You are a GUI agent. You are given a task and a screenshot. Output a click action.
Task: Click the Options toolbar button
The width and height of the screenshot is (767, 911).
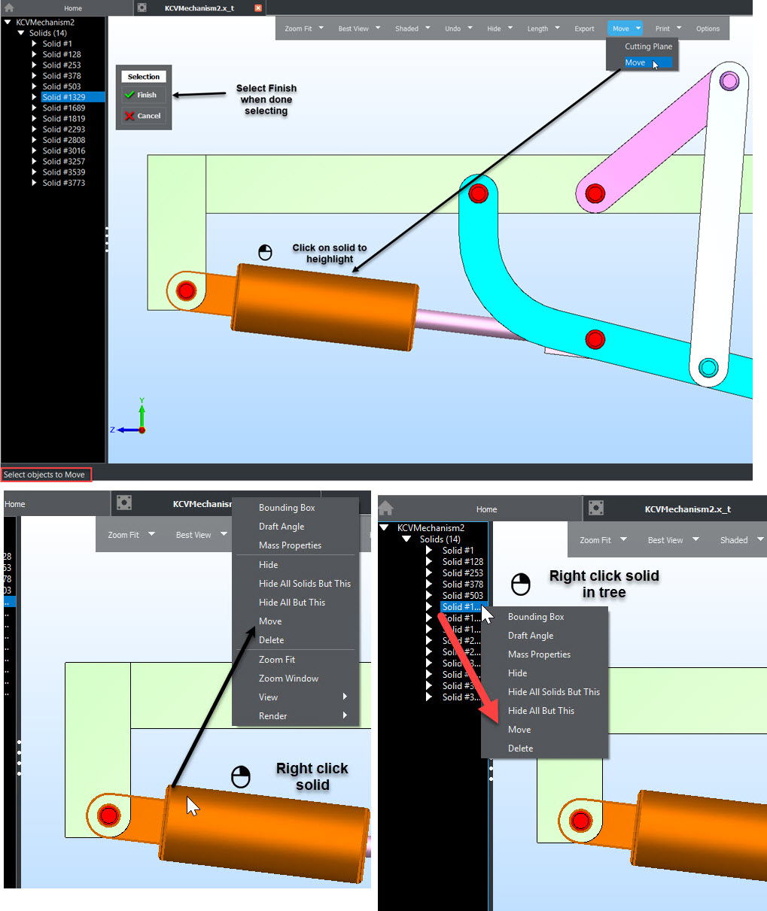pyautogui.click(x=708, y=29)
